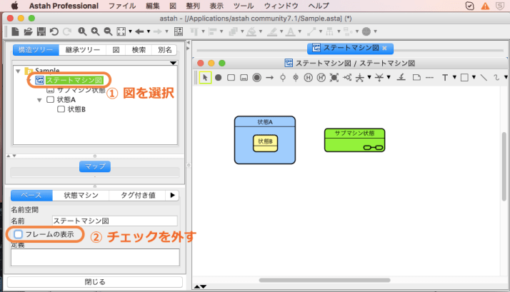Switch to the タグ付き値 property tab
510x292 pixels.
point(138,195)
